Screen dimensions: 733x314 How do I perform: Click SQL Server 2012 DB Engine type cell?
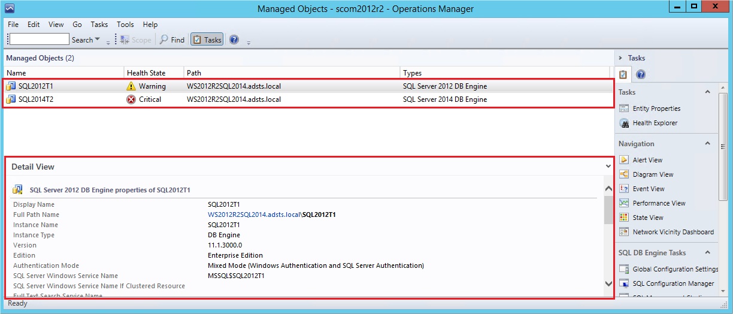pyautogui.click(x=445, y=86)
